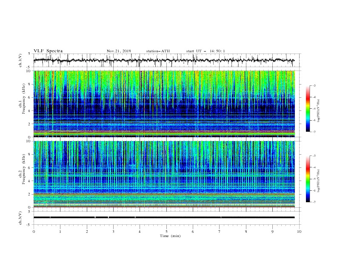This screenshot has width=337, height=260.
Task: Click the "4" tick on the time axis
Action: [140, 232]
